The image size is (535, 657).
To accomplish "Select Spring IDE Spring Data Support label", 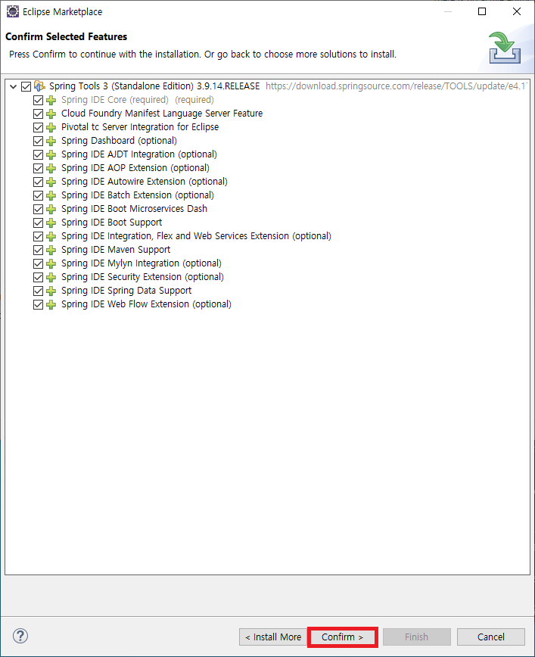I will (126, 291).
